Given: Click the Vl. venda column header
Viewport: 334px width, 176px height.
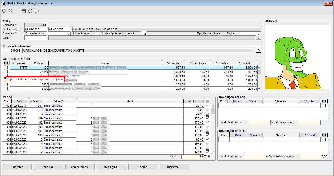Looking at the screenshot, I should (x=173, y=63).
